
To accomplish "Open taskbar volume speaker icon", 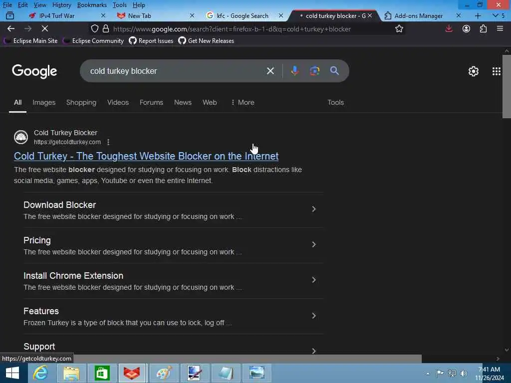I will (464, 373).
